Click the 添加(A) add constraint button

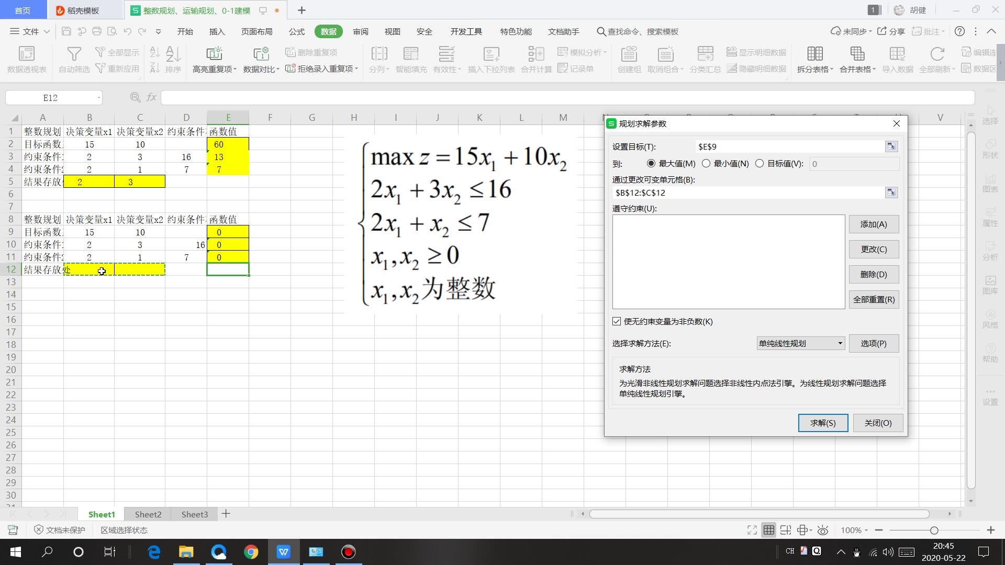(873, 224)
